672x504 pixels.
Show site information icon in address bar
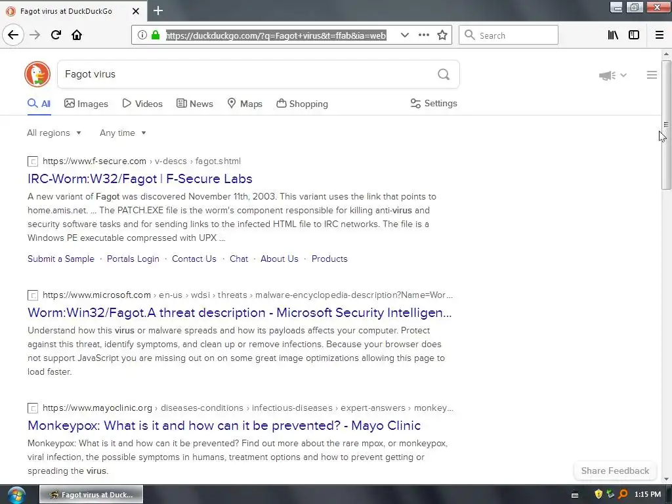142,35
